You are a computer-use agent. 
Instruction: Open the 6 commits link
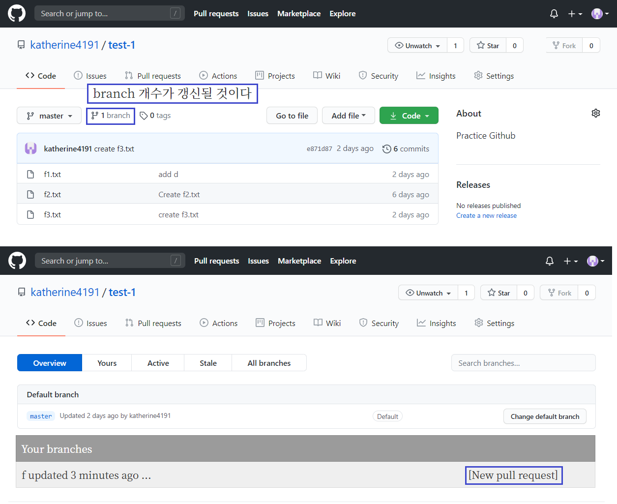coord(406,149)
